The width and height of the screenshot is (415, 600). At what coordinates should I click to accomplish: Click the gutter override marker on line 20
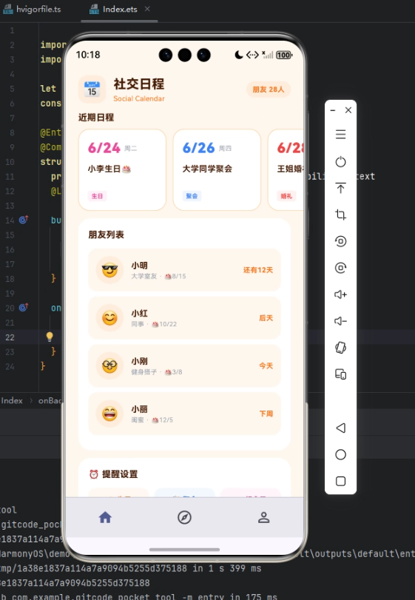(x=24, y=307)
